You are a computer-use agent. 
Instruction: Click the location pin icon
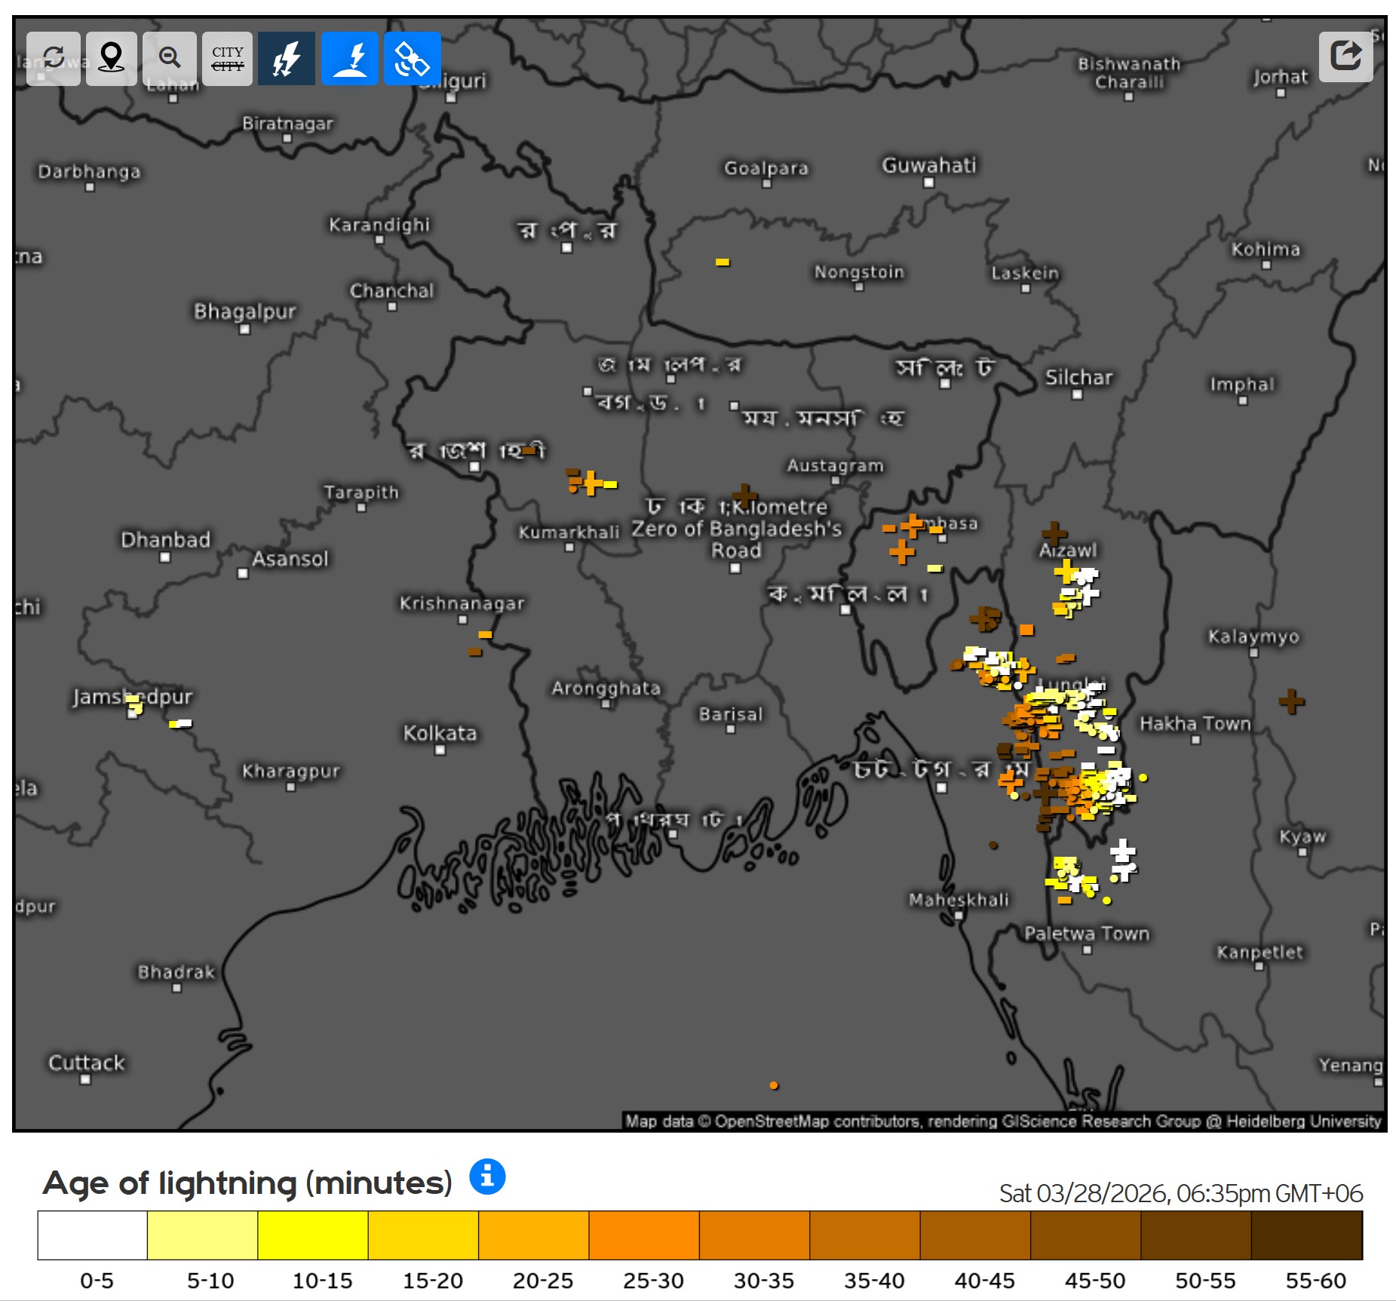tap(112, 58)
